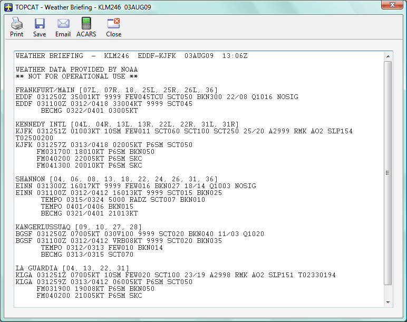Image resolution: width=407 pixels, height=322 pixels.
Task: Click the KJFK FM031700 18010KT forecast line
Action: 95,152
